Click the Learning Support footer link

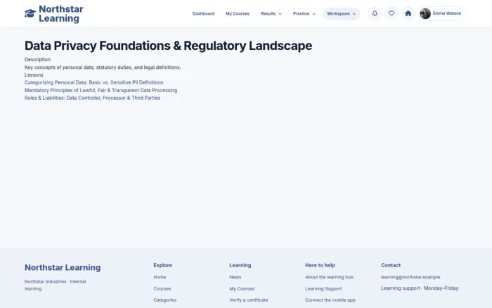323,288
